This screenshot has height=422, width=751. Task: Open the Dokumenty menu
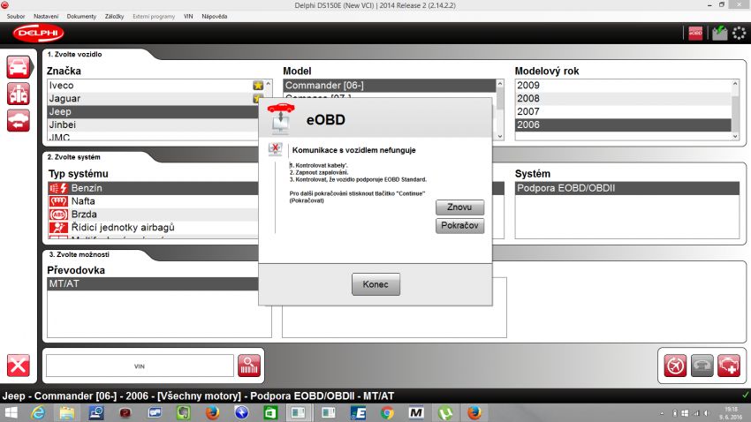(x=81, y=16)
